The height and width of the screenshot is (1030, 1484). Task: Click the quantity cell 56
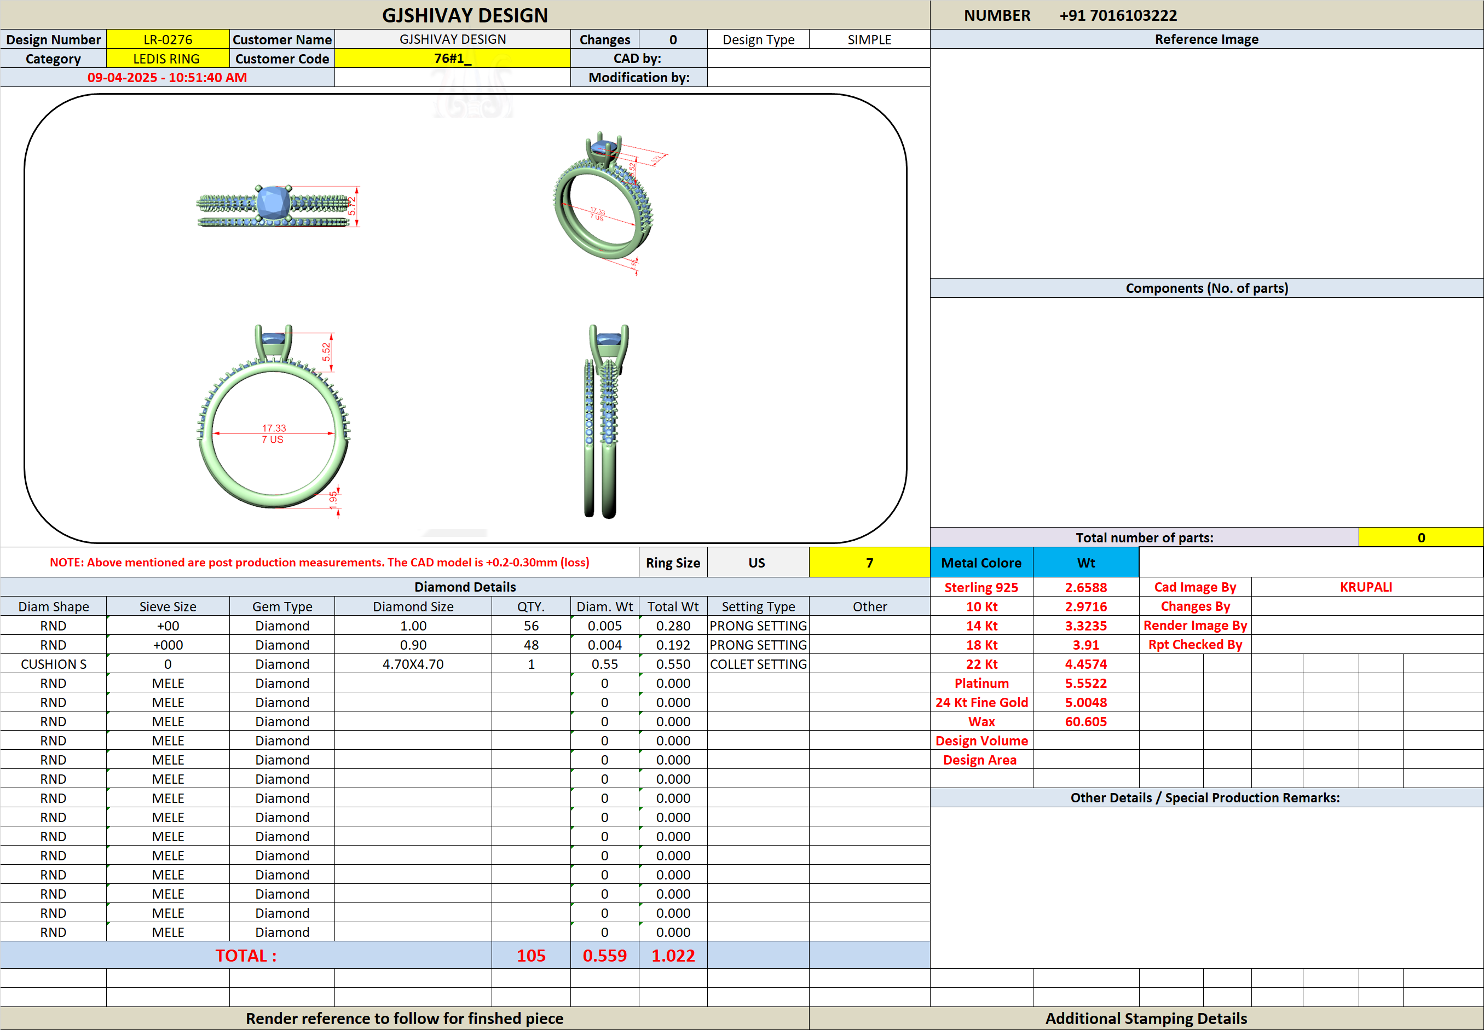coord(531,626)
